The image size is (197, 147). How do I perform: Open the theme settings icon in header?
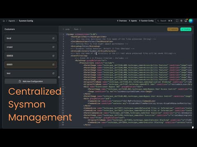(181, 21)
